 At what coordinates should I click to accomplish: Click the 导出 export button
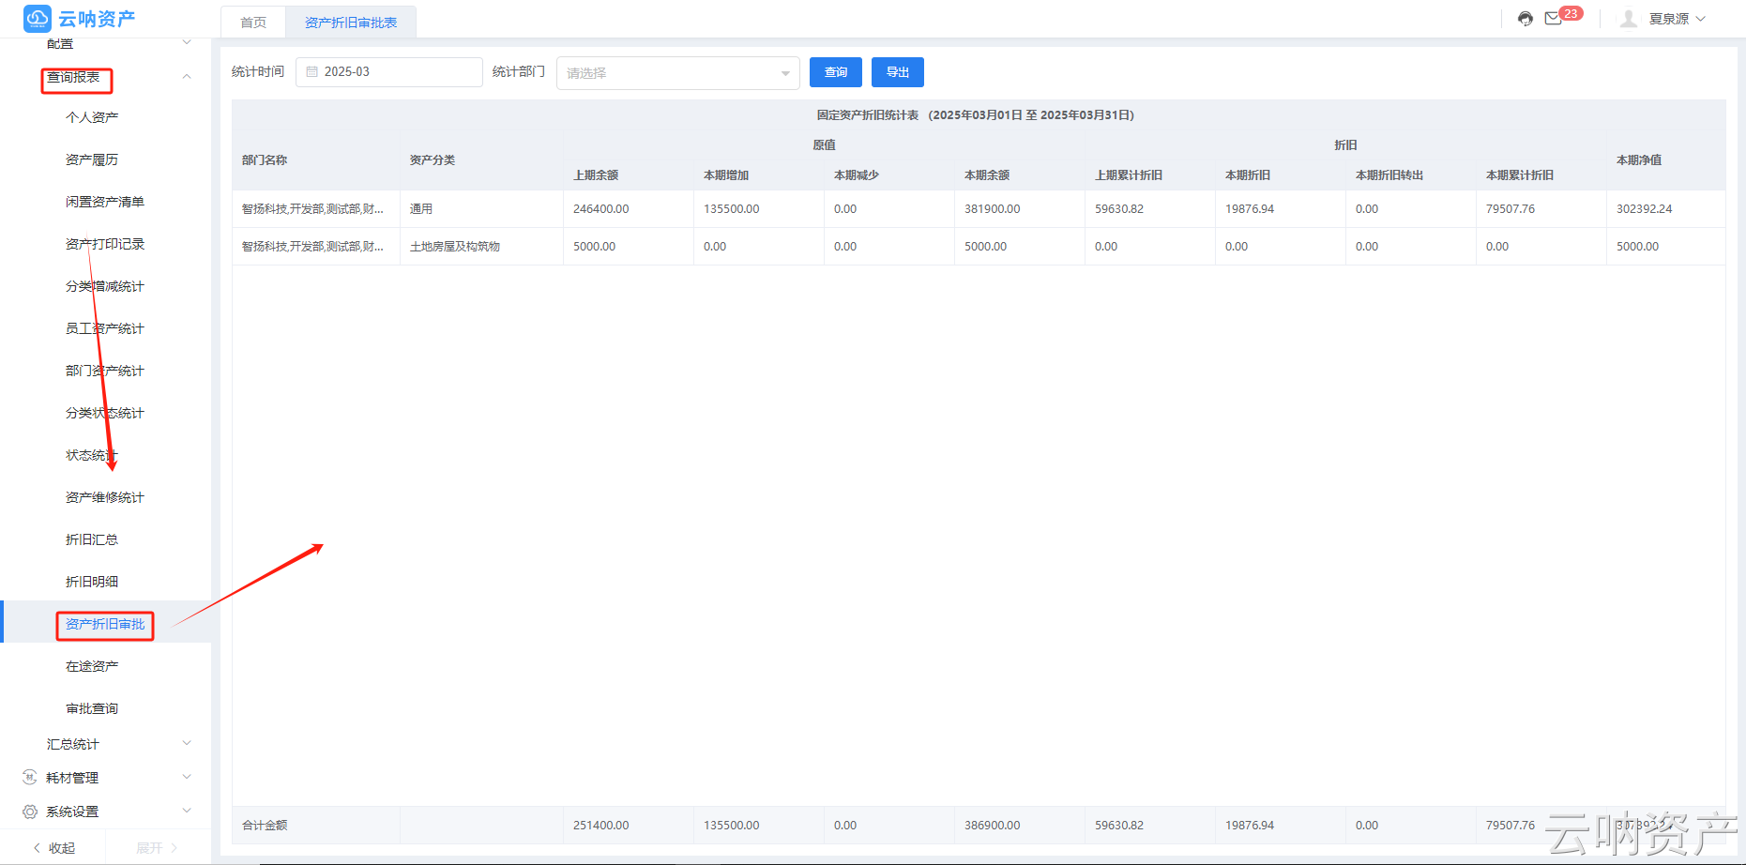point(898,72)
